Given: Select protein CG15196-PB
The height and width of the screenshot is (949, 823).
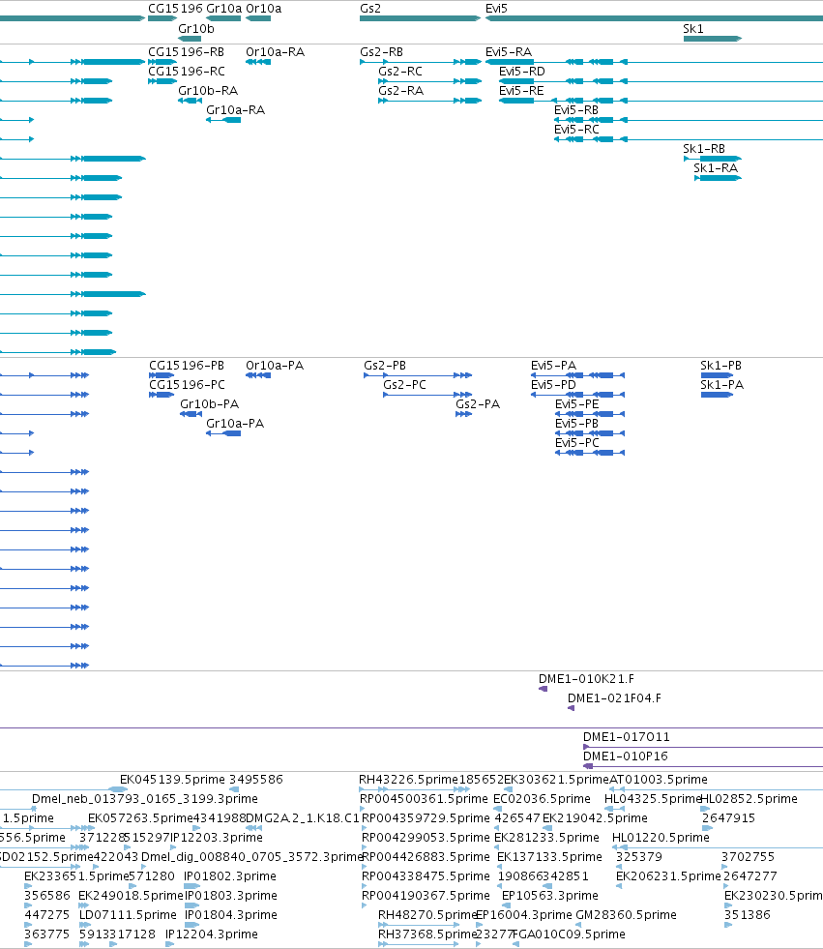Looking at the screenshot, I should pos(187,366).
